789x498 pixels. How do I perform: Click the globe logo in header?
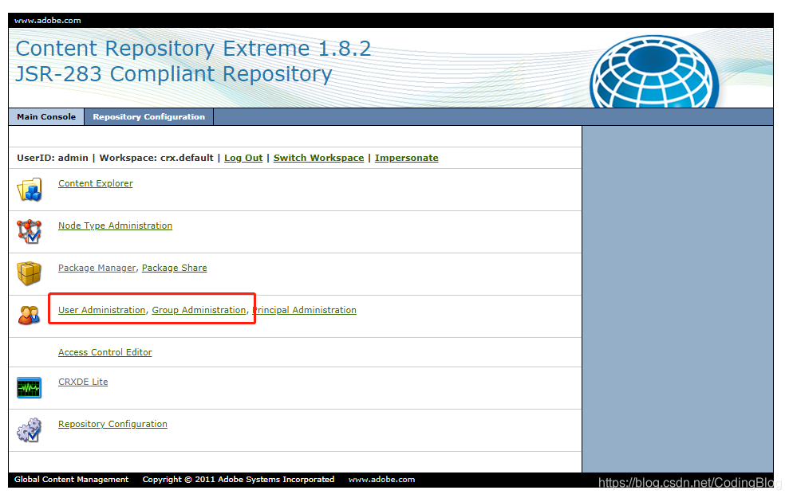click(x=654, y=71)
